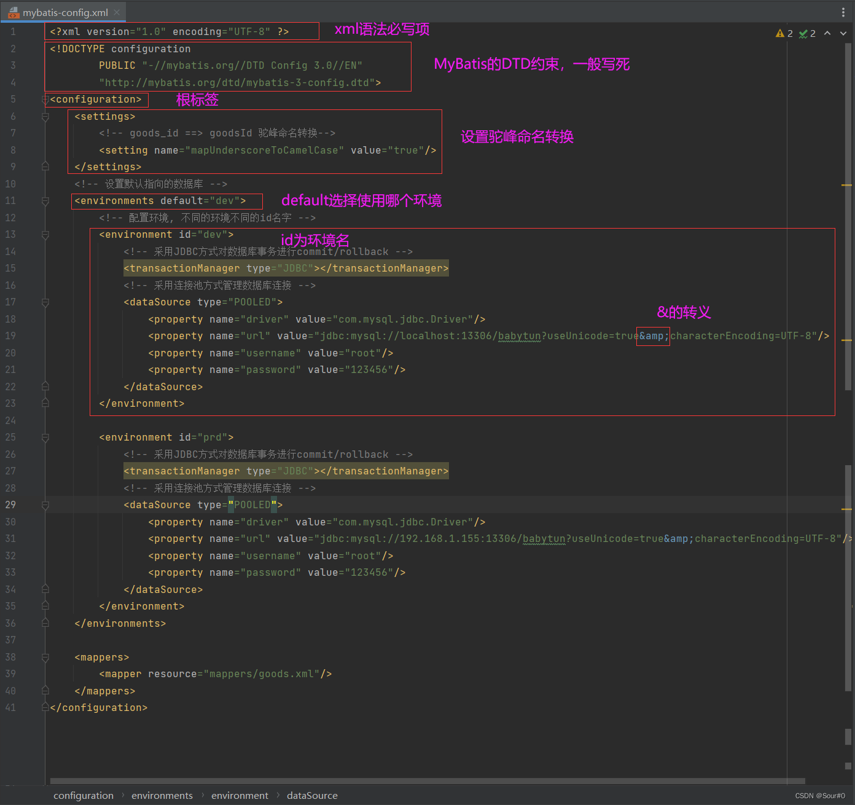Image resolution: width=855 pixels, height=805 pixels.
Task: Collapse the configuration root tag fold
Action: pos(45,100)
